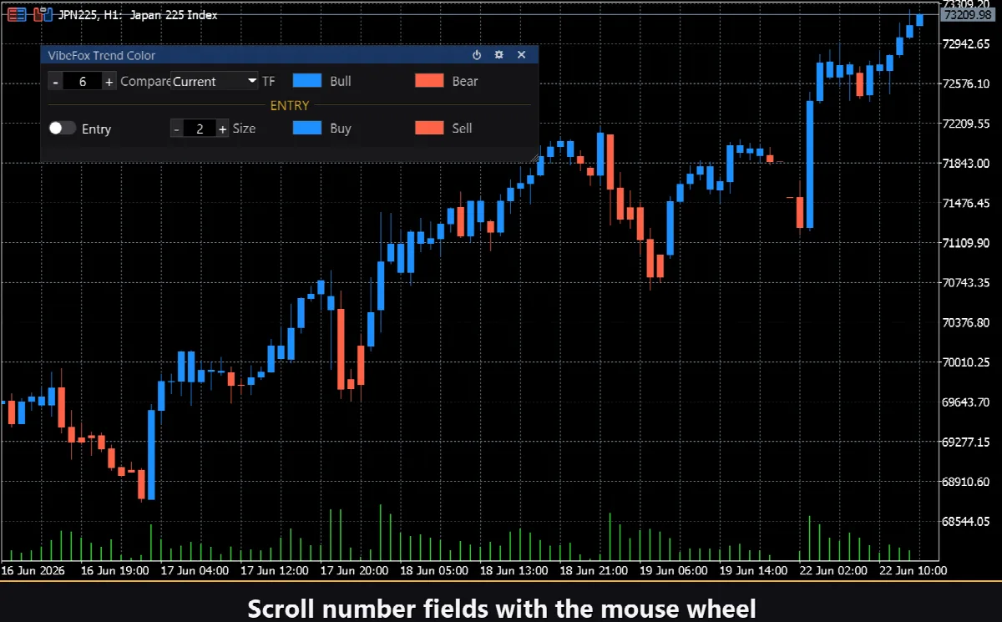
Task: Decrease the Compare value with minus button
Action: point(55,81)
